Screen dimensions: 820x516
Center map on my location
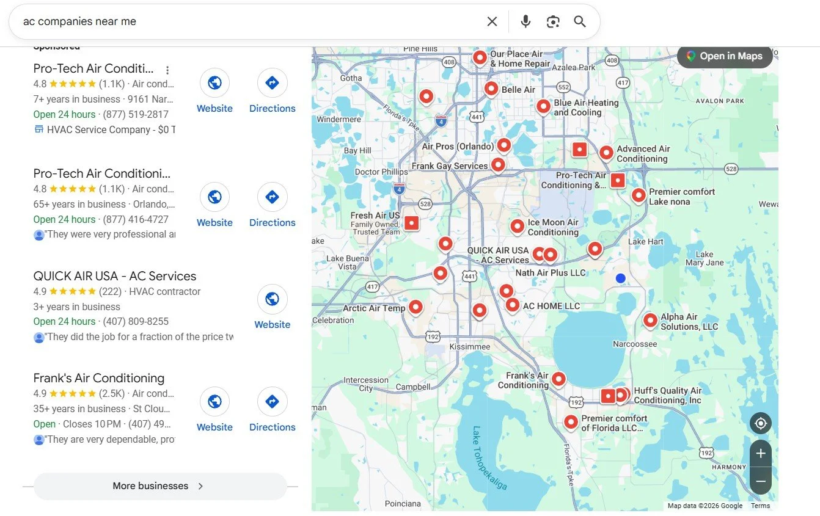click(761, 423)
